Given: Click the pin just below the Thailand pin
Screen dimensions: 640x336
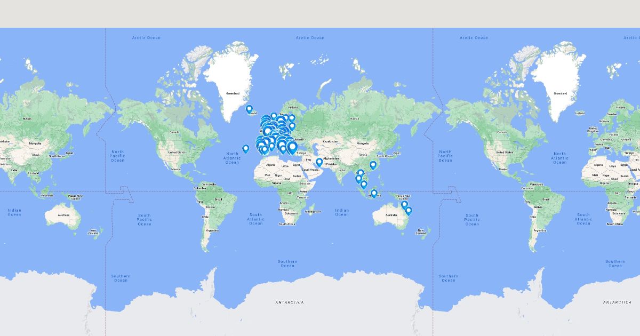Looking at the screenshot, I should 358,179.
